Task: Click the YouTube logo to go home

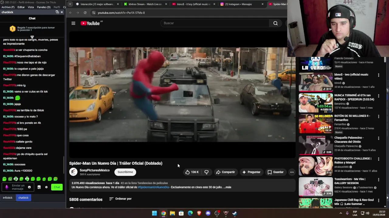Action: point(90,23)
